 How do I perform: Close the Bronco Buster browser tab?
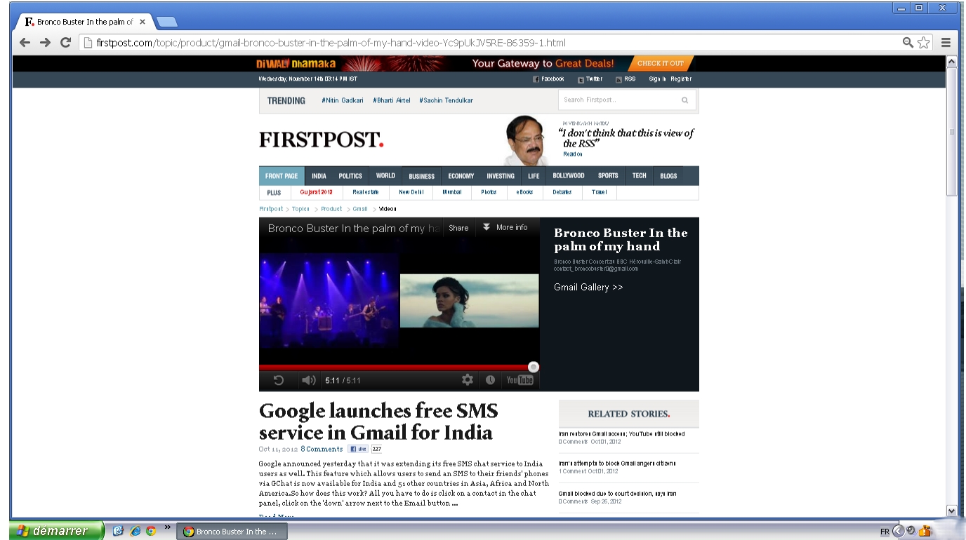coord(143,22)
